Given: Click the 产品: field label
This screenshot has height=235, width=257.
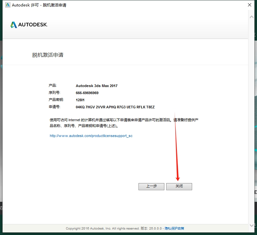Looking at the screenshot, I should (52, 86).
